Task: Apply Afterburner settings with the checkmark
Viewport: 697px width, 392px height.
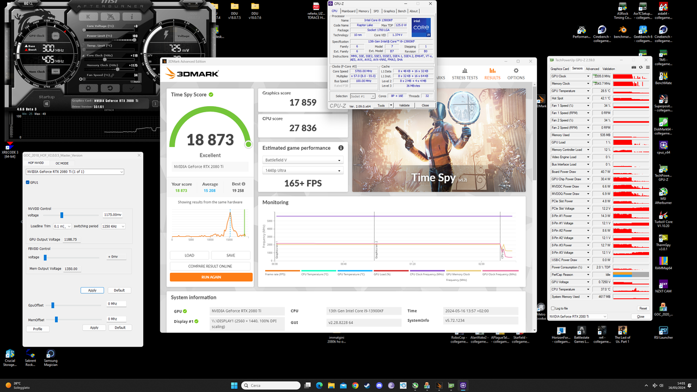Action: click(x=131, y=88)
